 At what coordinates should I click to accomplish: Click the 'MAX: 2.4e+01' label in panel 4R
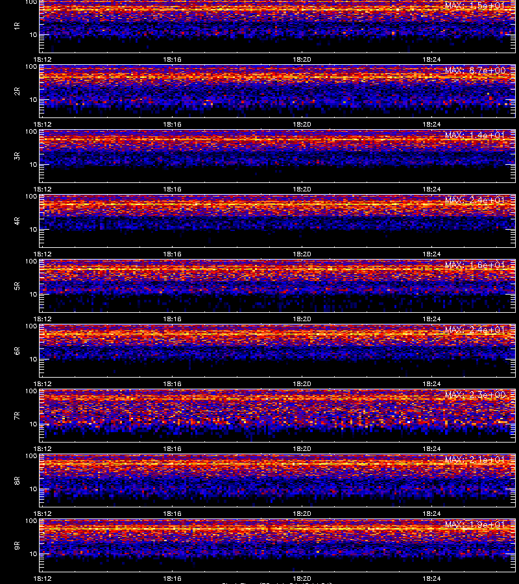coord(475,200)
